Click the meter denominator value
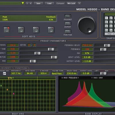The height and width of the screenshot is (115, 115). (x=34, y=45)
